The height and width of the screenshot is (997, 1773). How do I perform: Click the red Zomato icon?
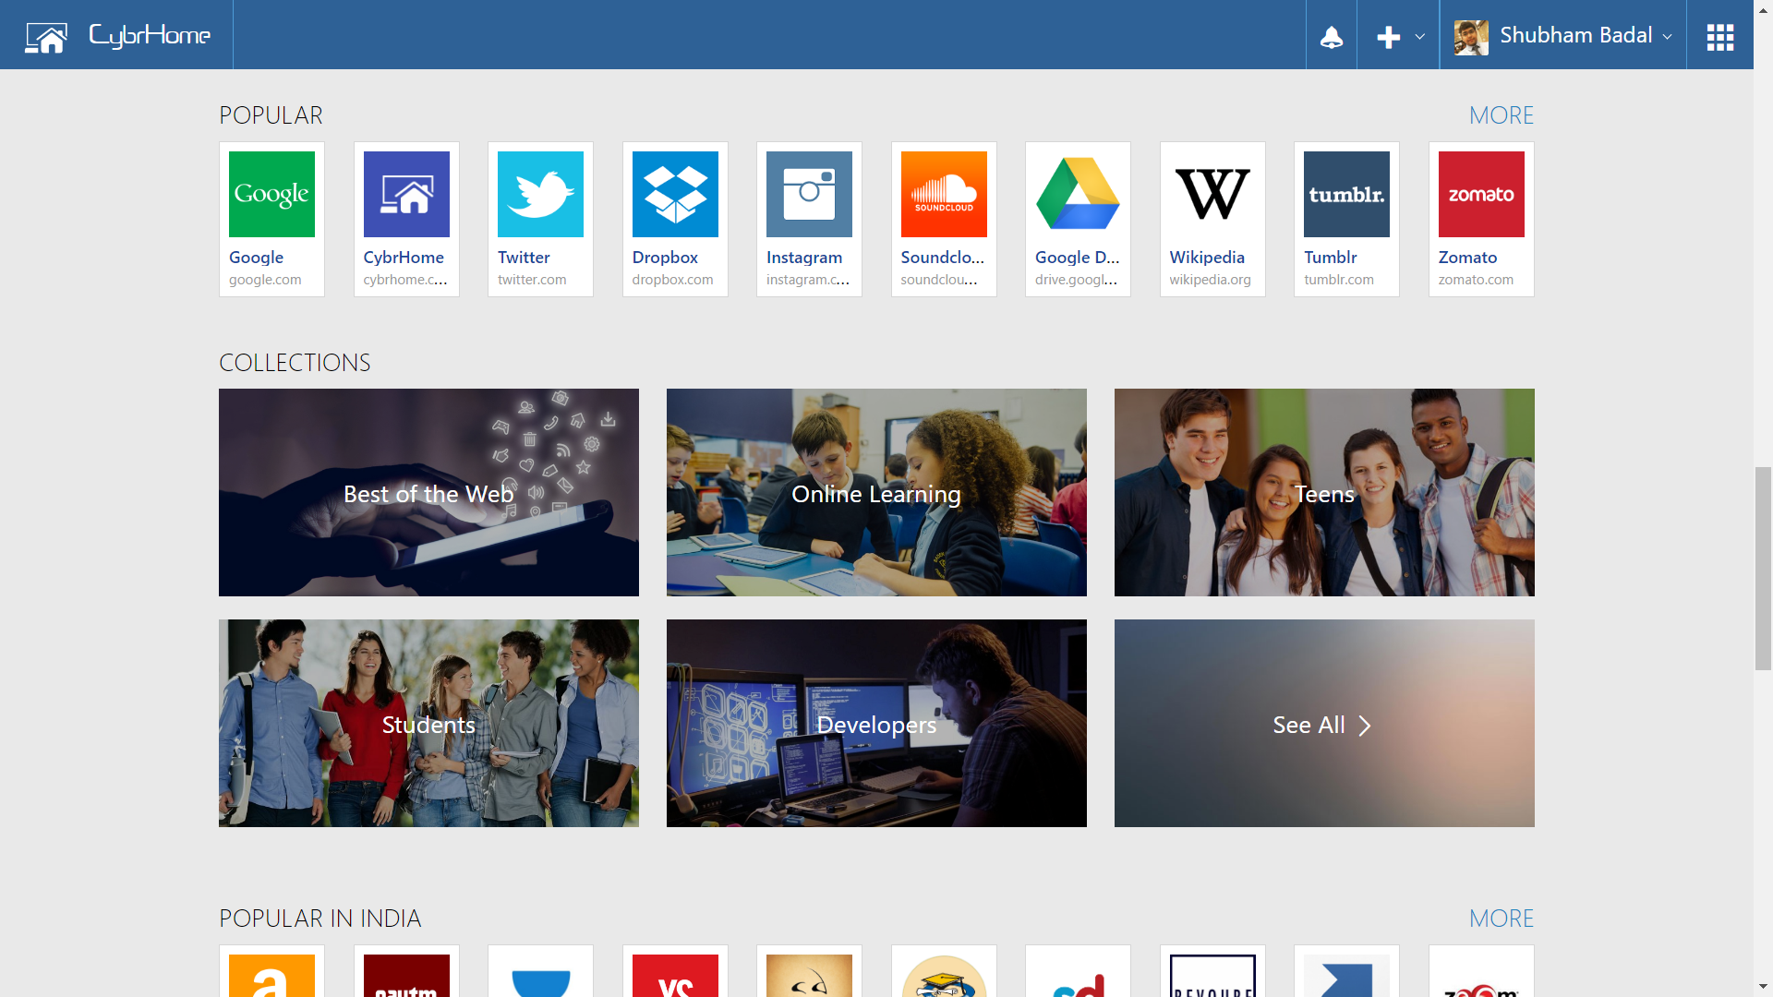pyautogui.click(x=1481, y=194)
